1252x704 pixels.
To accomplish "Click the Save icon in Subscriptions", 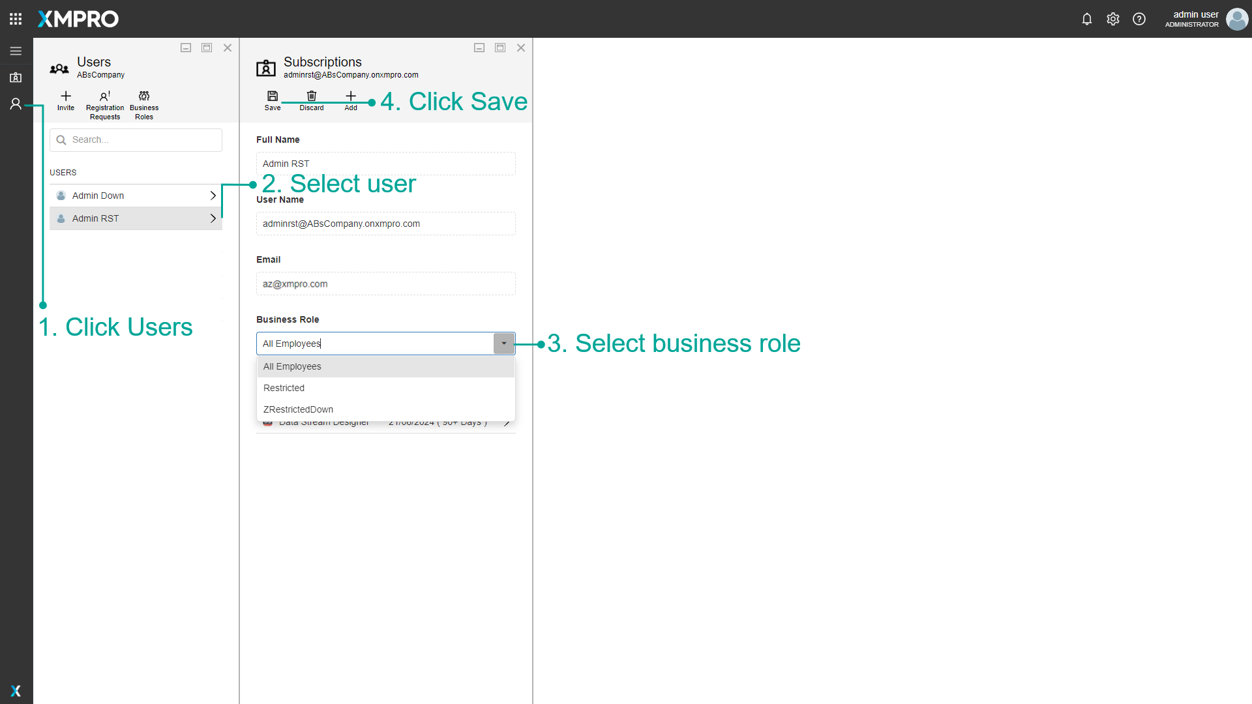I will pos(273,96).
